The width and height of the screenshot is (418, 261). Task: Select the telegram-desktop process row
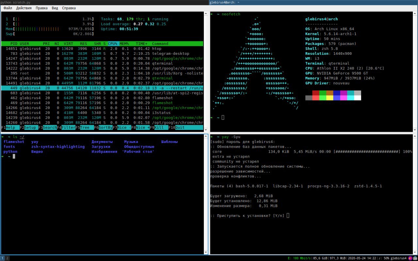102,54
